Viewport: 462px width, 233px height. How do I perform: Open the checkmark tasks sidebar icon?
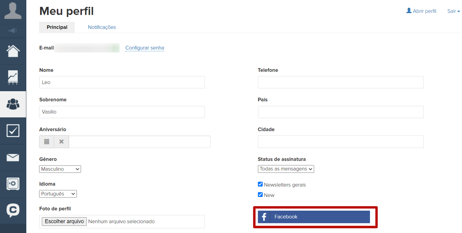[x=13, y=131]
